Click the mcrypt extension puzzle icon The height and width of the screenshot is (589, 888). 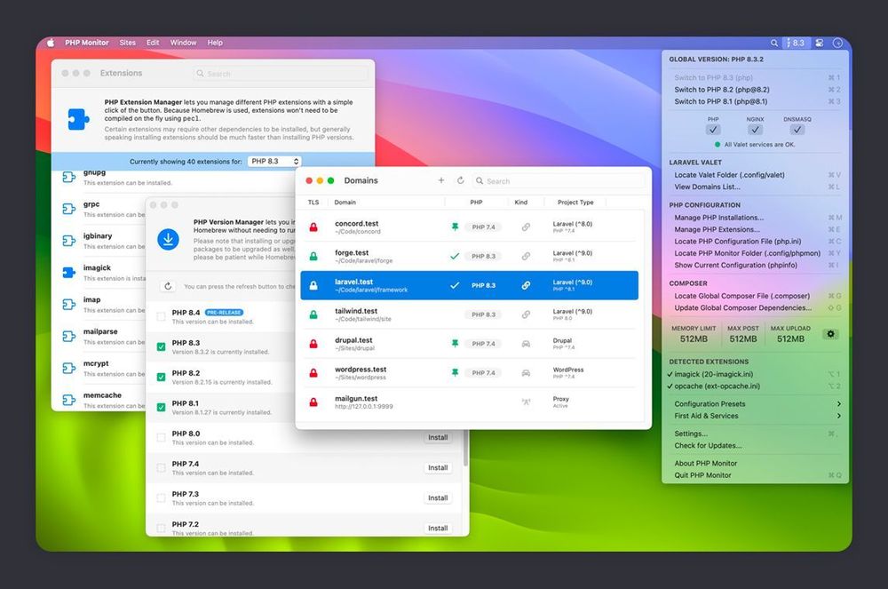pyautogui.click(x=69, y=368)
